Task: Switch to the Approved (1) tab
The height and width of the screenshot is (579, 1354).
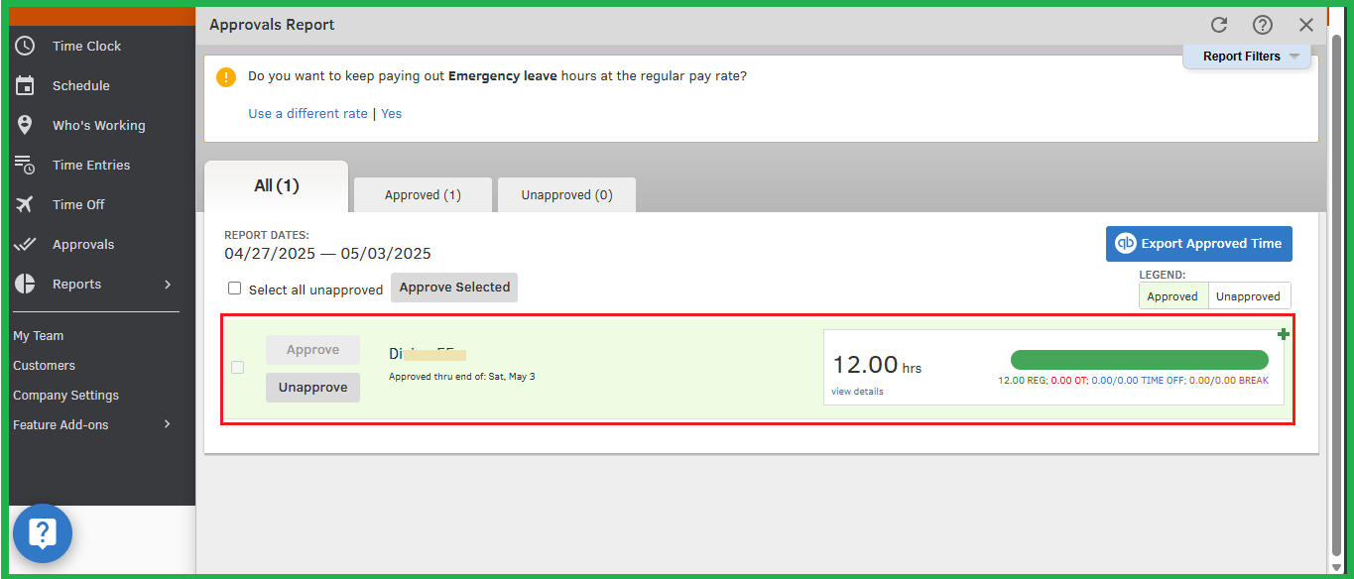Action: tap(423, 195)
